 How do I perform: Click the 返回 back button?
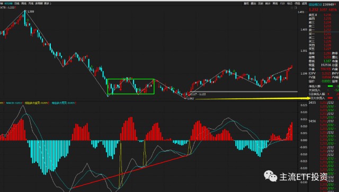(x=305, y=4)
